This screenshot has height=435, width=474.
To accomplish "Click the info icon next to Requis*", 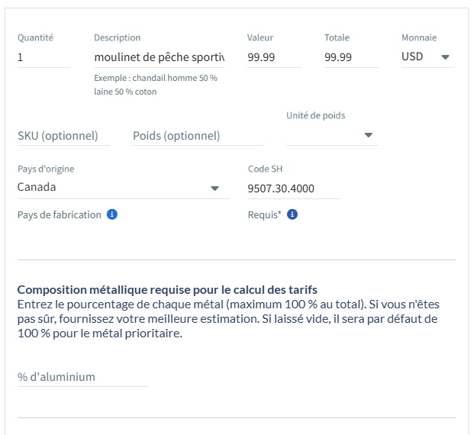I will click(x=292, y=214).
